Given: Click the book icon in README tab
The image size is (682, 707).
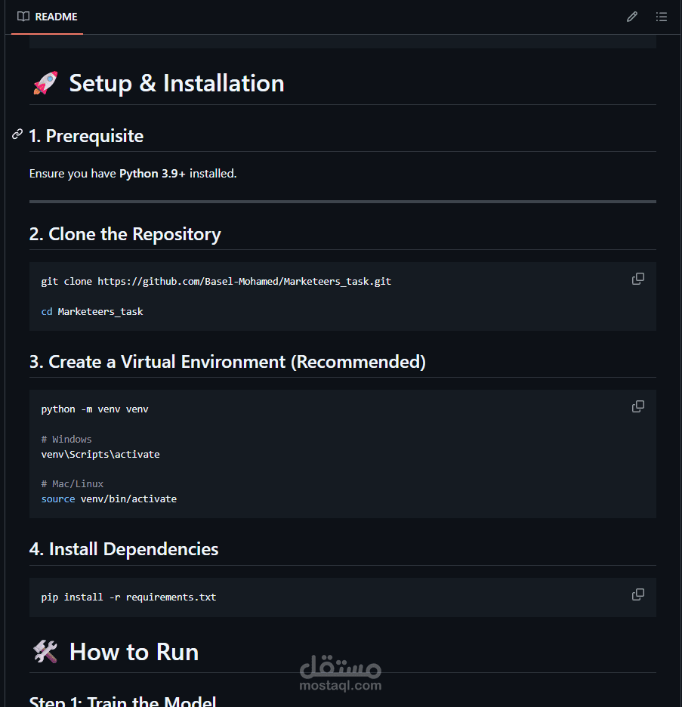Looking at the screenshot, I should [23, 17].
